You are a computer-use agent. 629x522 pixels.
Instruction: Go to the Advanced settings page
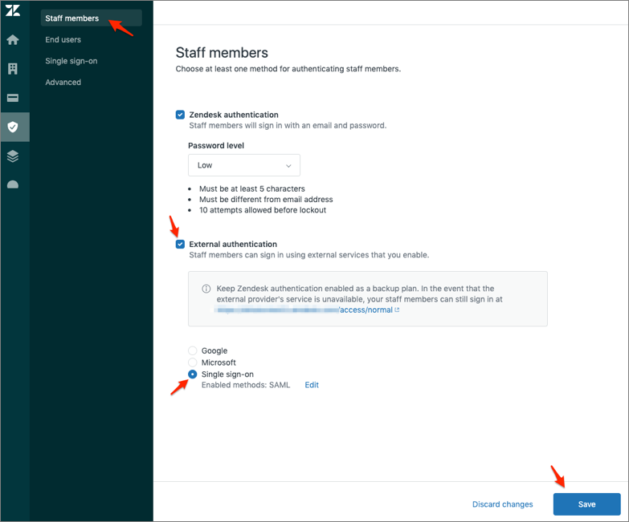[x=63, y=82]
